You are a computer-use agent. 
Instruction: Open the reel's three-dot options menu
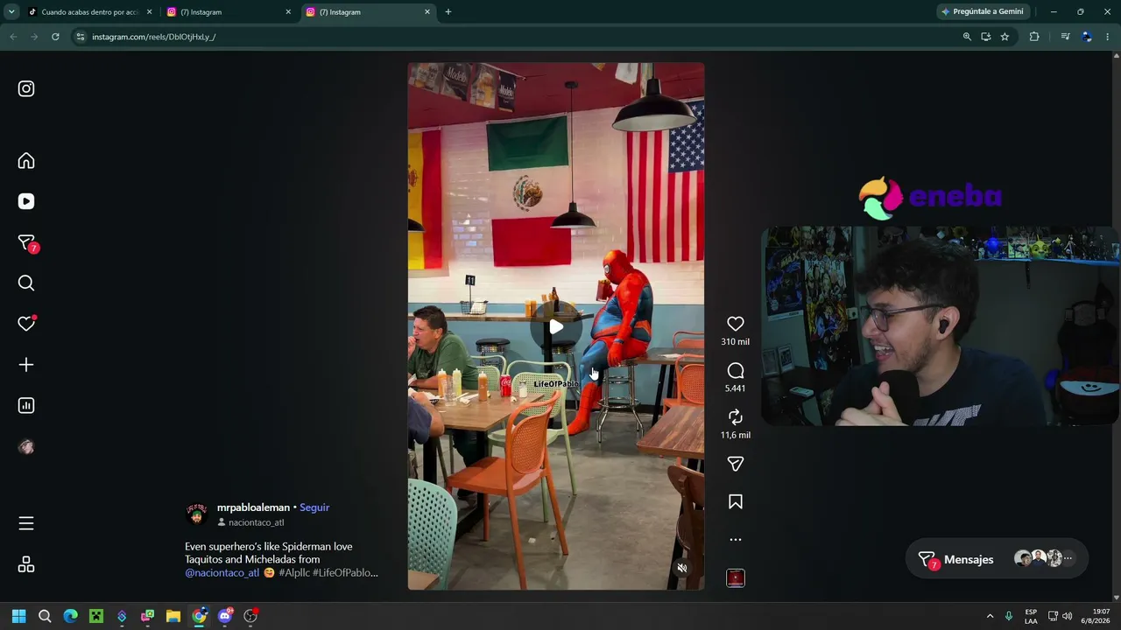pos(736,540)
